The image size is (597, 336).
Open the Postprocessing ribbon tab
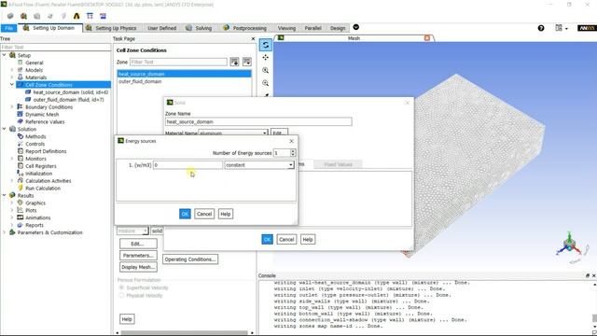point(245,28)
